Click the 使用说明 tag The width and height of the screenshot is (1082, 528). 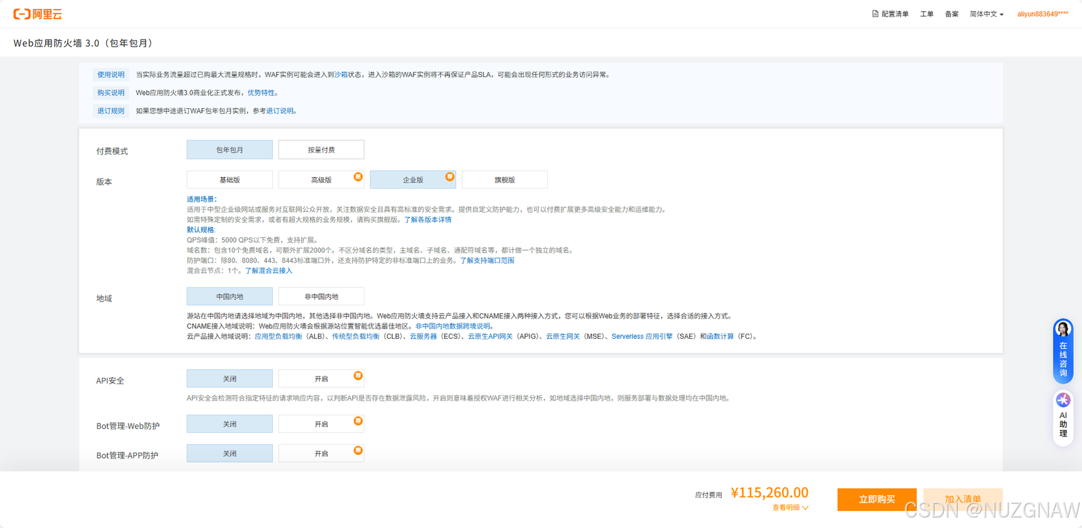point(111,75)
